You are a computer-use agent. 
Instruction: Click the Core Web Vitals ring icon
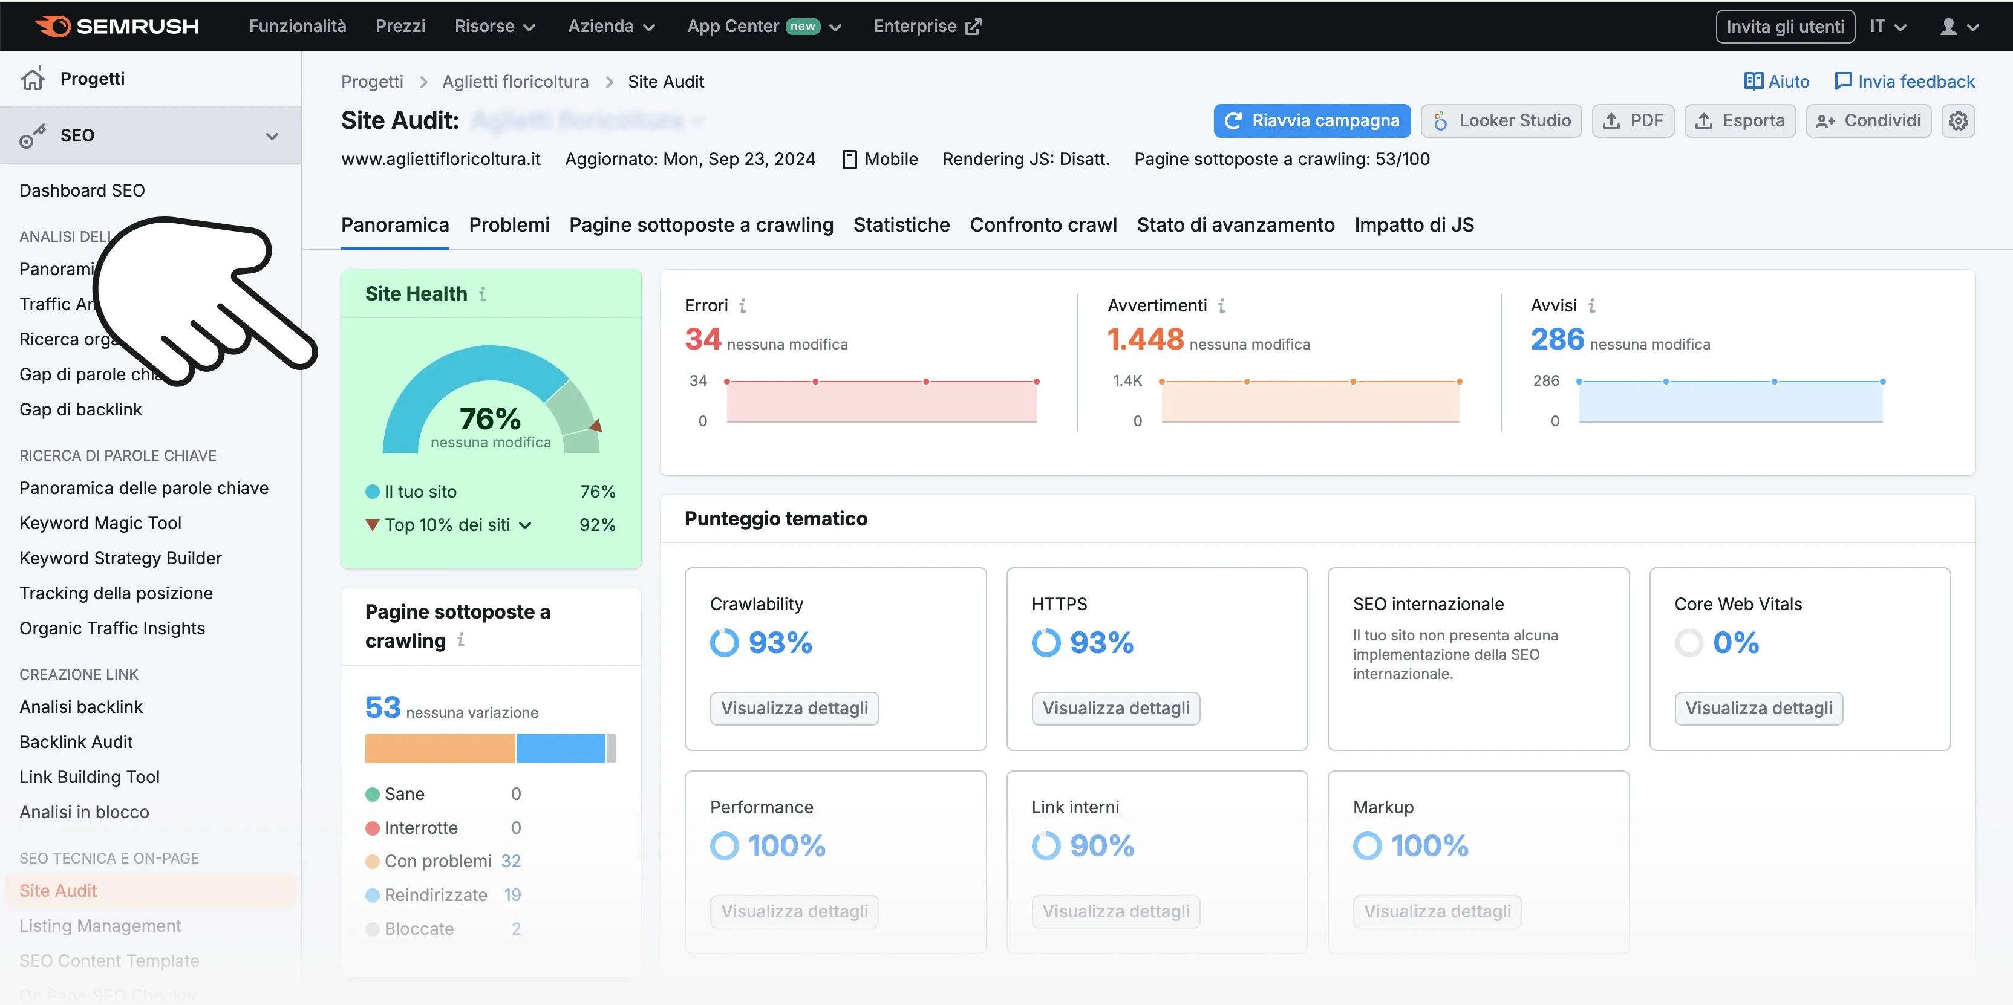coord(1688,642)
